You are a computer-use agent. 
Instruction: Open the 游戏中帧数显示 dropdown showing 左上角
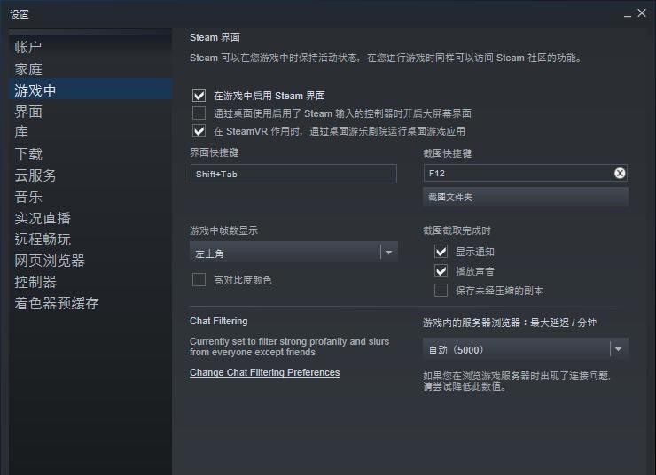pos(293,253)
